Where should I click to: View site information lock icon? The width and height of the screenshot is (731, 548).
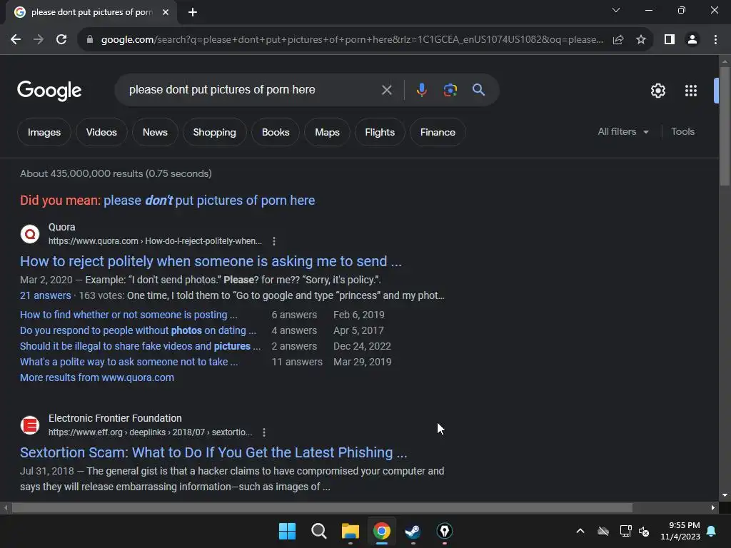(x=90, y=40)
